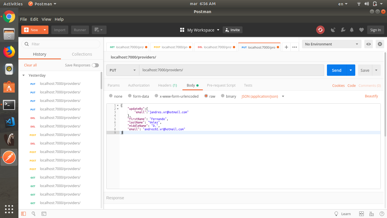387x218 pixels.
Task: Open the View menu
Action: click(x=46, y=19)
